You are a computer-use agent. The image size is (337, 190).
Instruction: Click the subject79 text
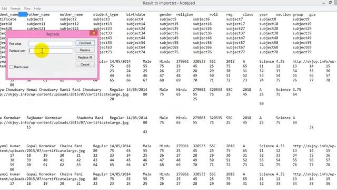[302, 52]
